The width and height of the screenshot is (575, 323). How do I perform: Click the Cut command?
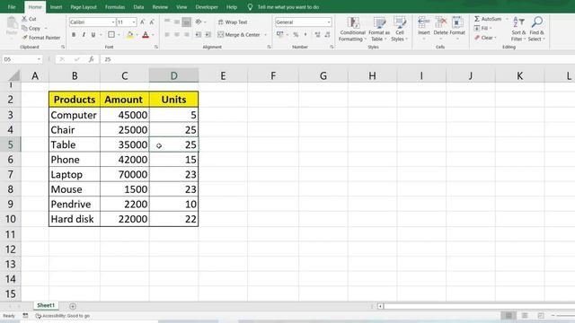[29, 19]
